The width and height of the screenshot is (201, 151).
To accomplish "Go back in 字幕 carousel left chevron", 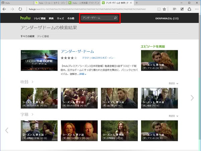I will point(7,130).
